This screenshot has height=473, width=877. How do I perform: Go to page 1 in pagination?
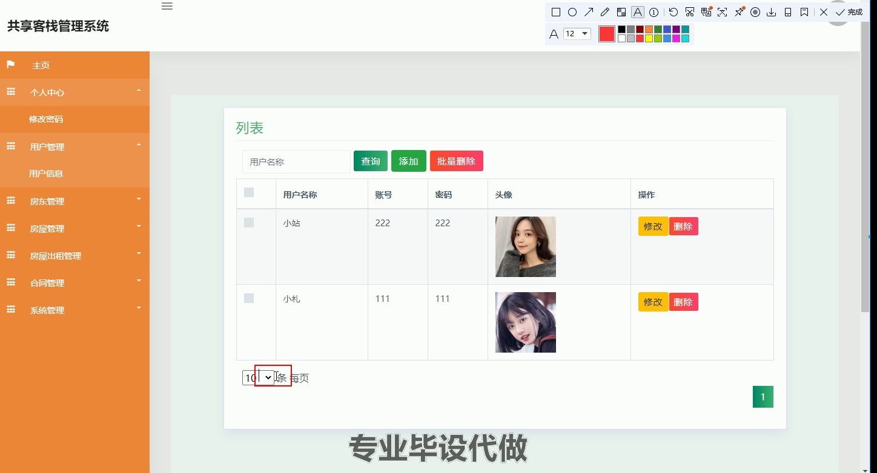(763, 397)
